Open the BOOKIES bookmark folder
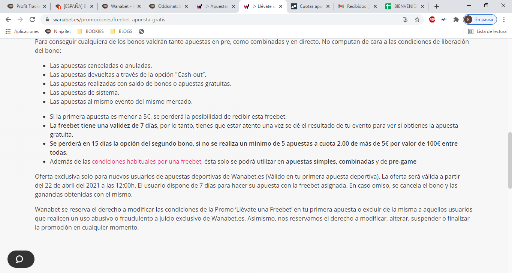 click(90, 31)
